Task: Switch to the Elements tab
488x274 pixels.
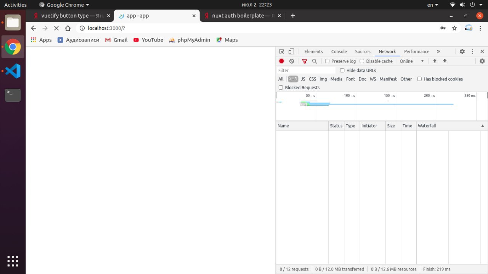Action: pyautogui.click(x=313, y=51)
